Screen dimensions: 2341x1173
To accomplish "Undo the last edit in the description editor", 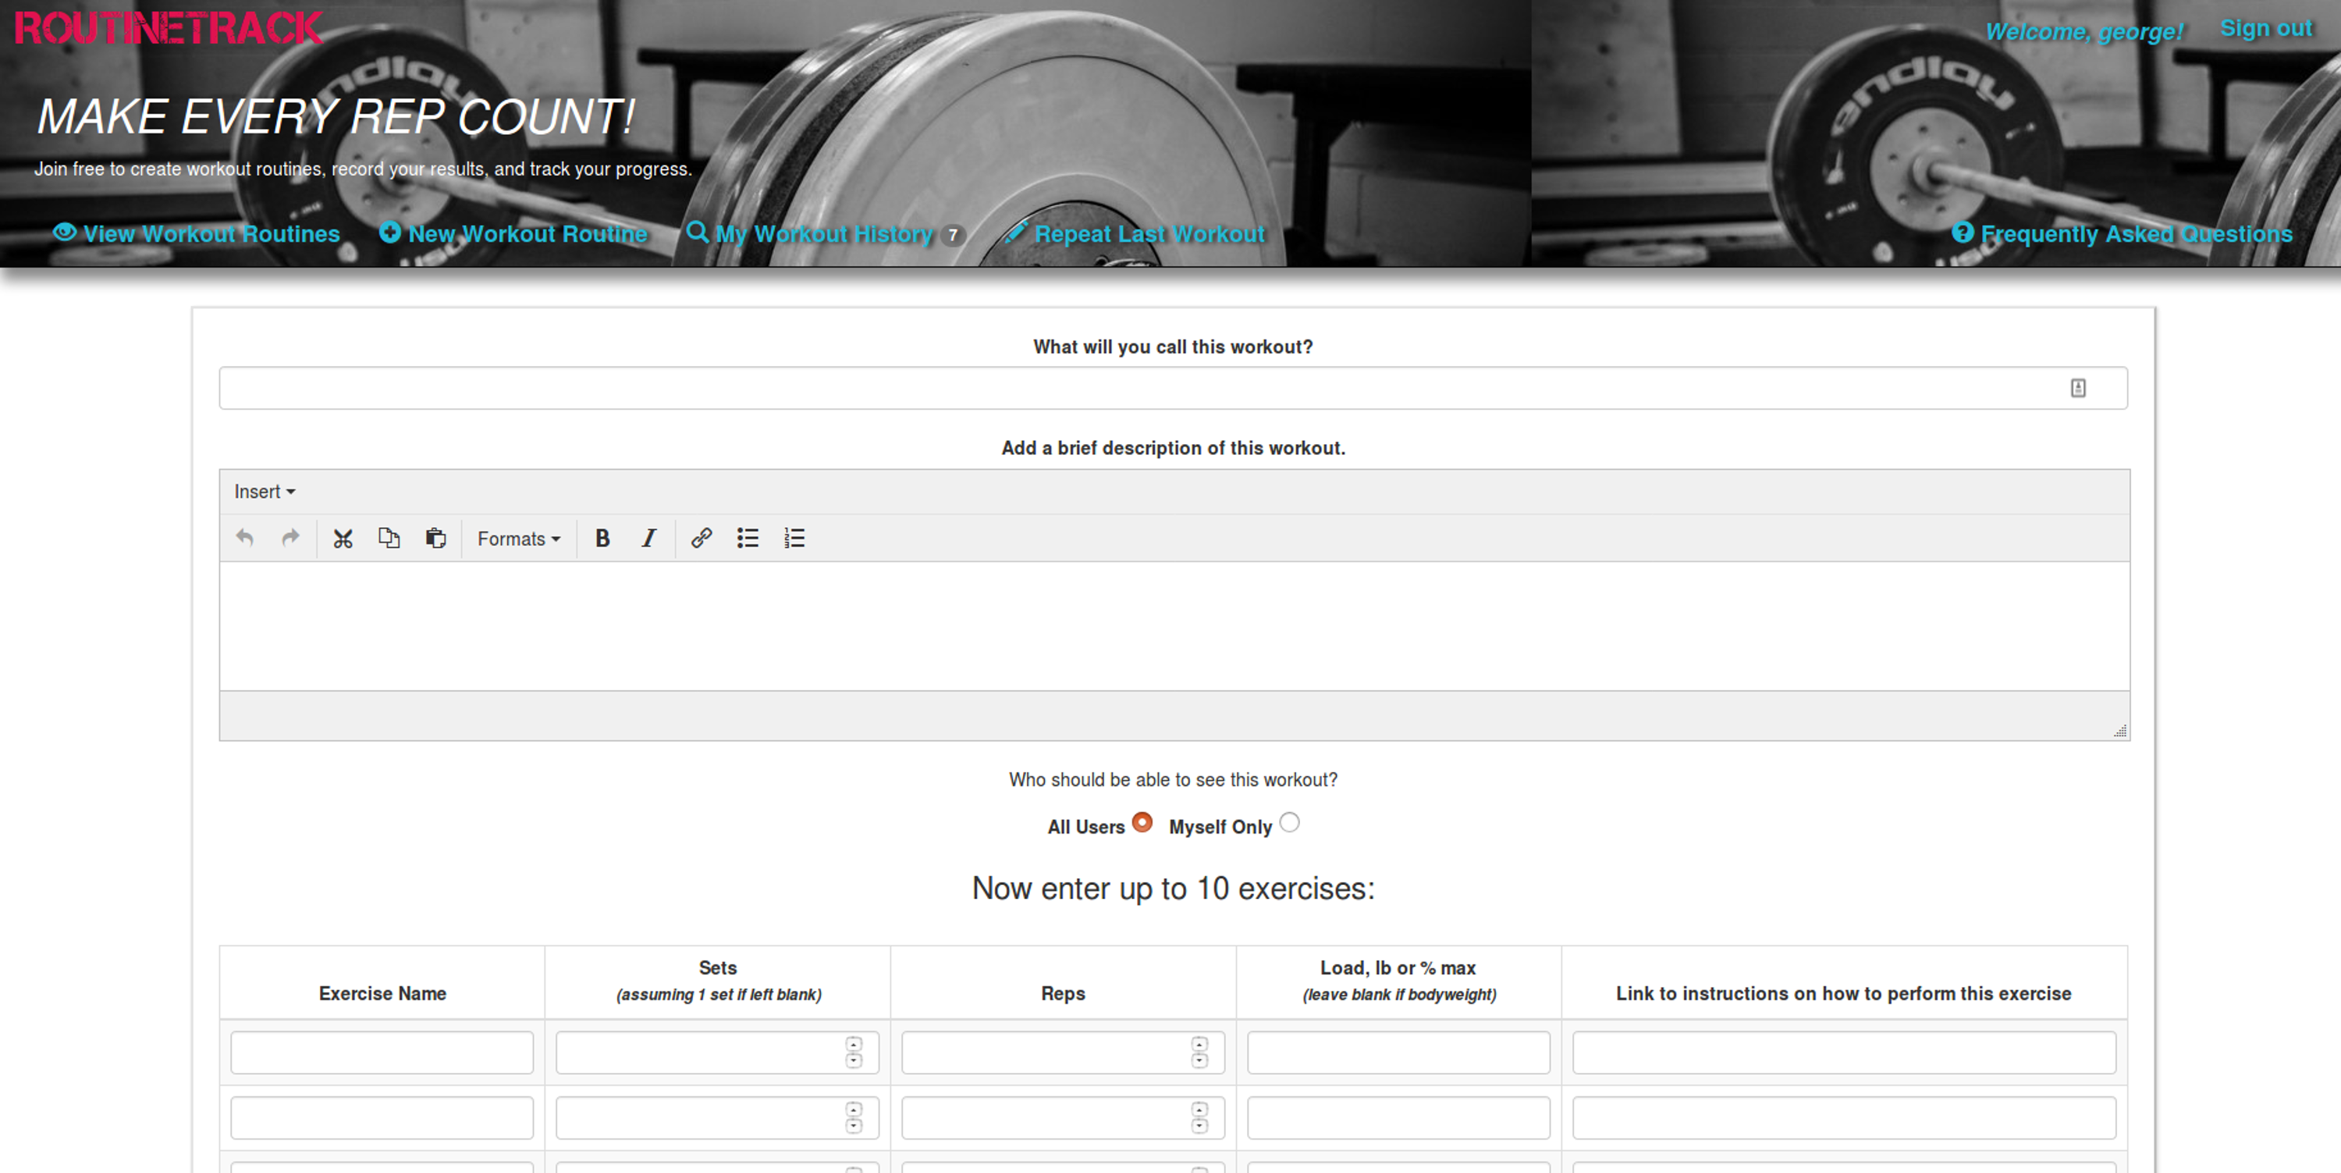I will (x=243, y=538).
